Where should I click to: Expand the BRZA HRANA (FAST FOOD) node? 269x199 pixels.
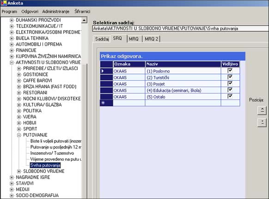[x=19, y=87]
